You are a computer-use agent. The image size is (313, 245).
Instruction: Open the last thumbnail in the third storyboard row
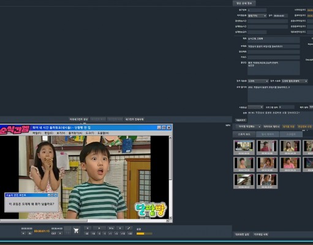point(267,181)
